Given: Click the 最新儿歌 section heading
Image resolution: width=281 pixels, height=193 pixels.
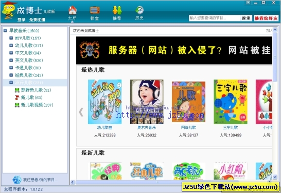Looking at the screenshot, I should [93, 153].
